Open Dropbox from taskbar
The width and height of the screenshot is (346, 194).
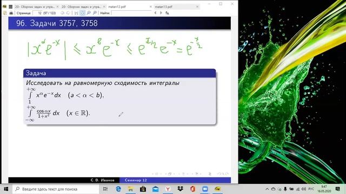pos(180,189)
